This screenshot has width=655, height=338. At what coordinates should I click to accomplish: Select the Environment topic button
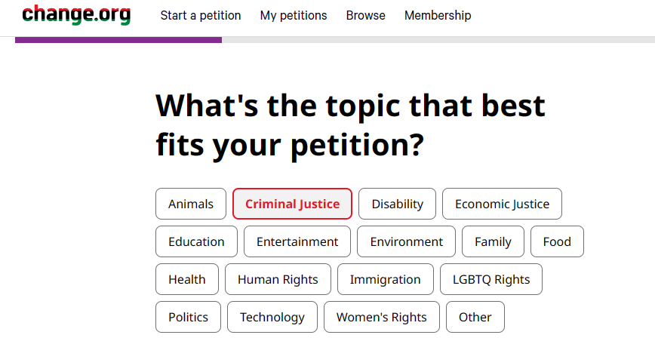coord(407,241)
